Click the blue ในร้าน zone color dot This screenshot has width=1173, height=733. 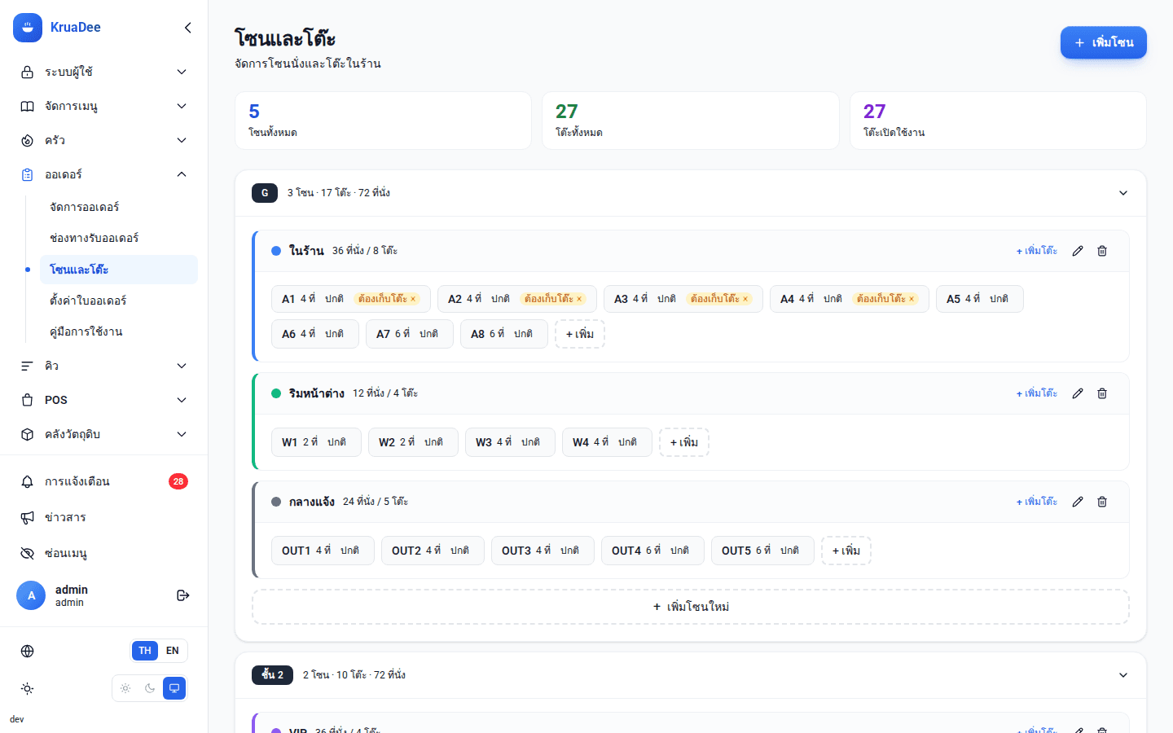click(x=276, y=251)
